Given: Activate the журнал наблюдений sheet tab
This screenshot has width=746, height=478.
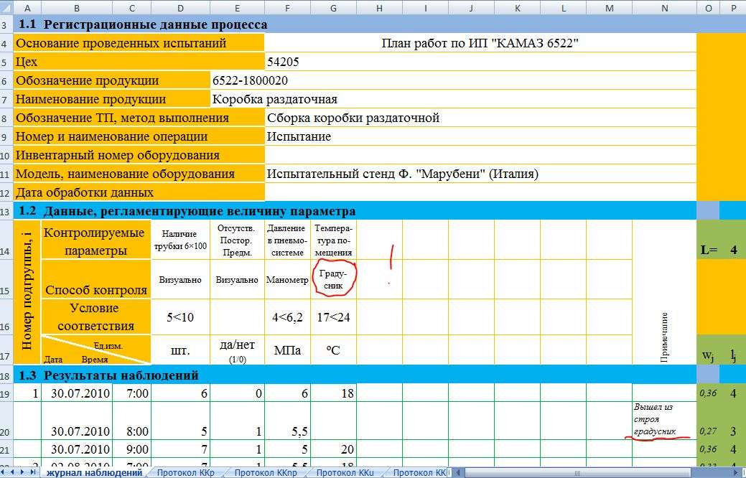Looking at the screenshot, I should 93,472.
